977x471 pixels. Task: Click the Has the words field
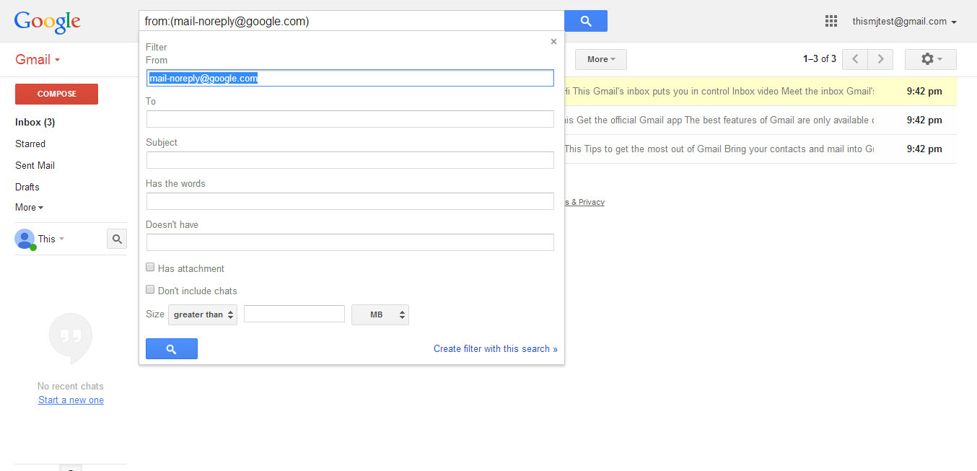(x=350, y=201)
